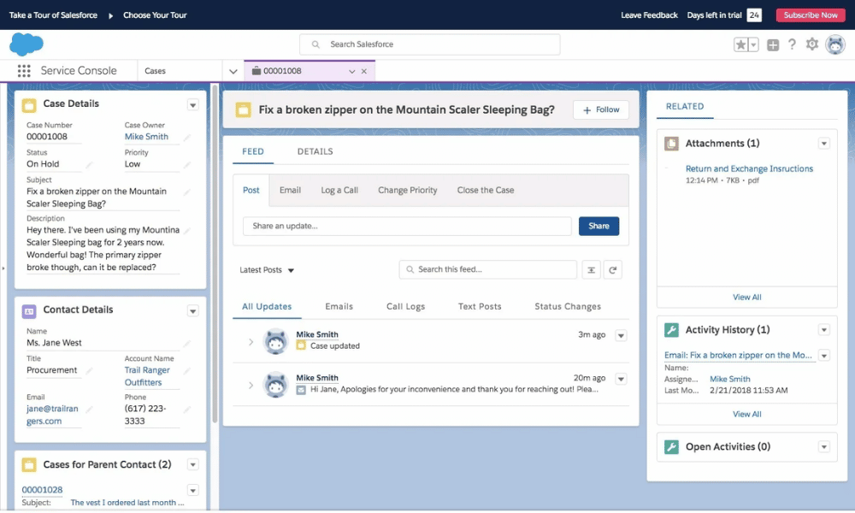Open the dropdown on the 3m ago post
The height and width of the screenshot is (513, 855).
point(621,336)
